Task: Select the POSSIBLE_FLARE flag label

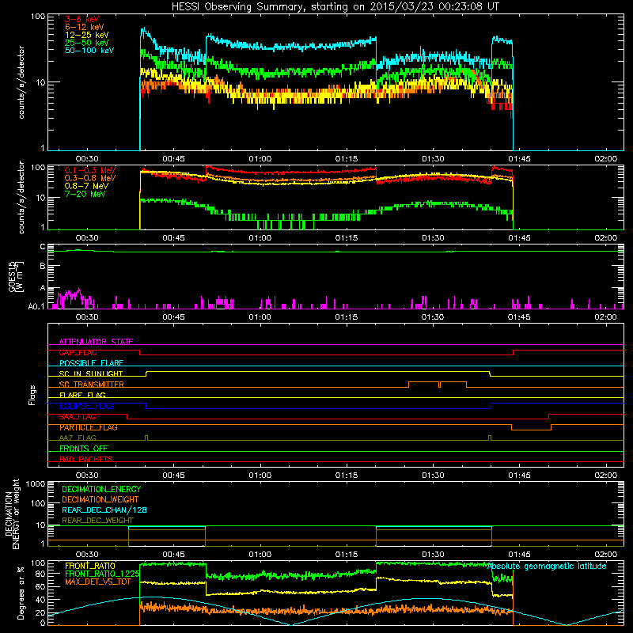Action: (x=91, y=363)
